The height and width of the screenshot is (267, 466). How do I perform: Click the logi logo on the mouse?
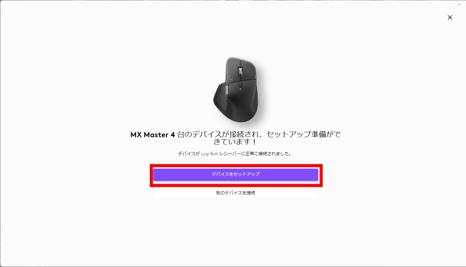231,80
